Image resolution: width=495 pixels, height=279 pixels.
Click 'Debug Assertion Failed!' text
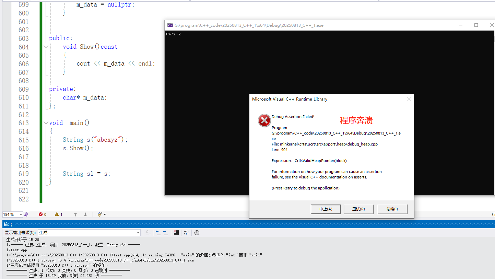(293, 117)
